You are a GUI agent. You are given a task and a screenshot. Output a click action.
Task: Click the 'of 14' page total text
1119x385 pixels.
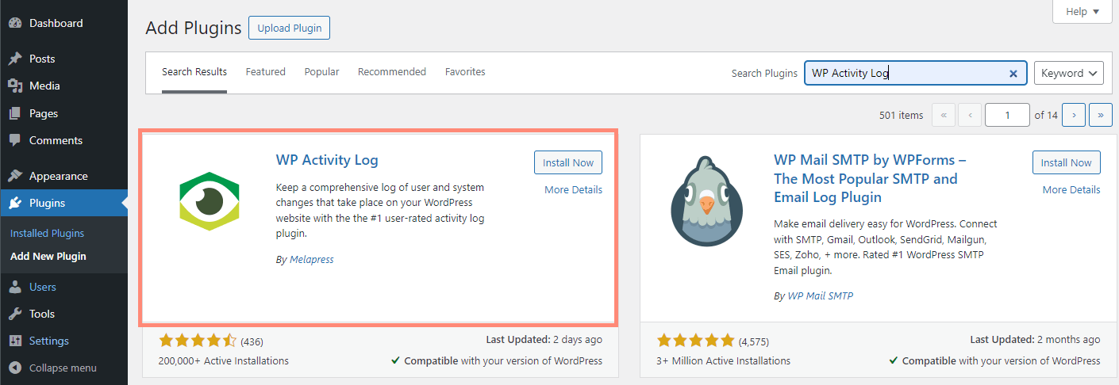[x=1046, y=116]
